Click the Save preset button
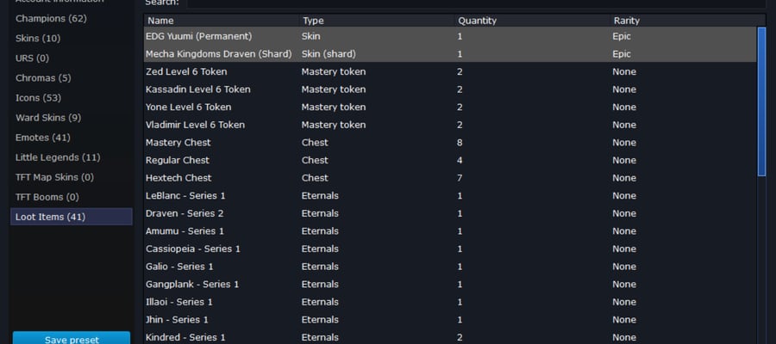 (x=72, y=338)
